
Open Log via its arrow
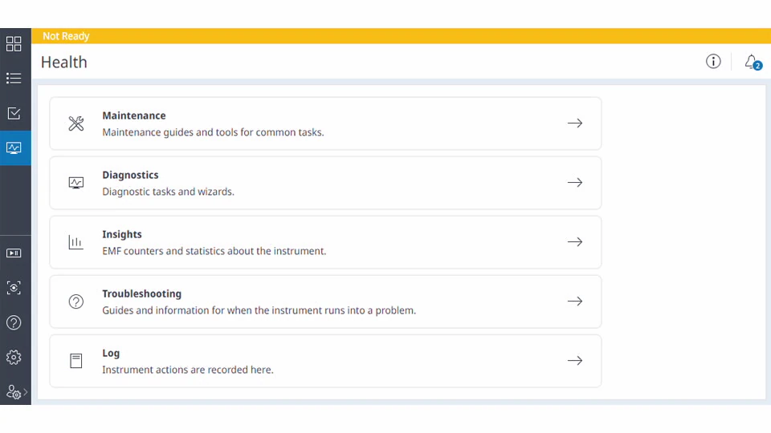[x=575, y=360]
